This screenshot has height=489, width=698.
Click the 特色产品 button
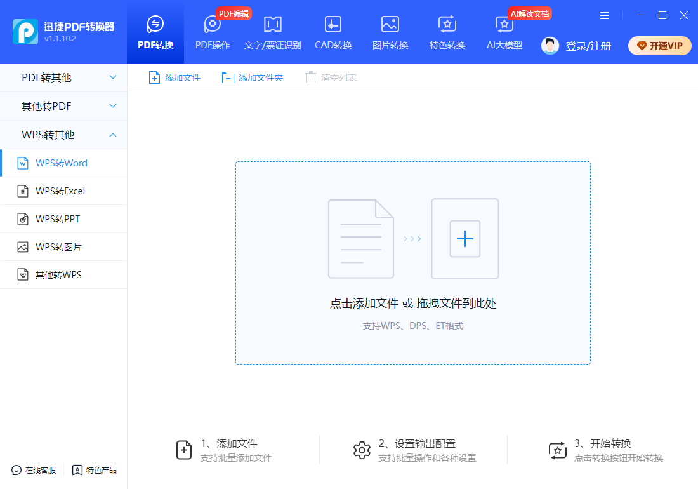point(95,470)
